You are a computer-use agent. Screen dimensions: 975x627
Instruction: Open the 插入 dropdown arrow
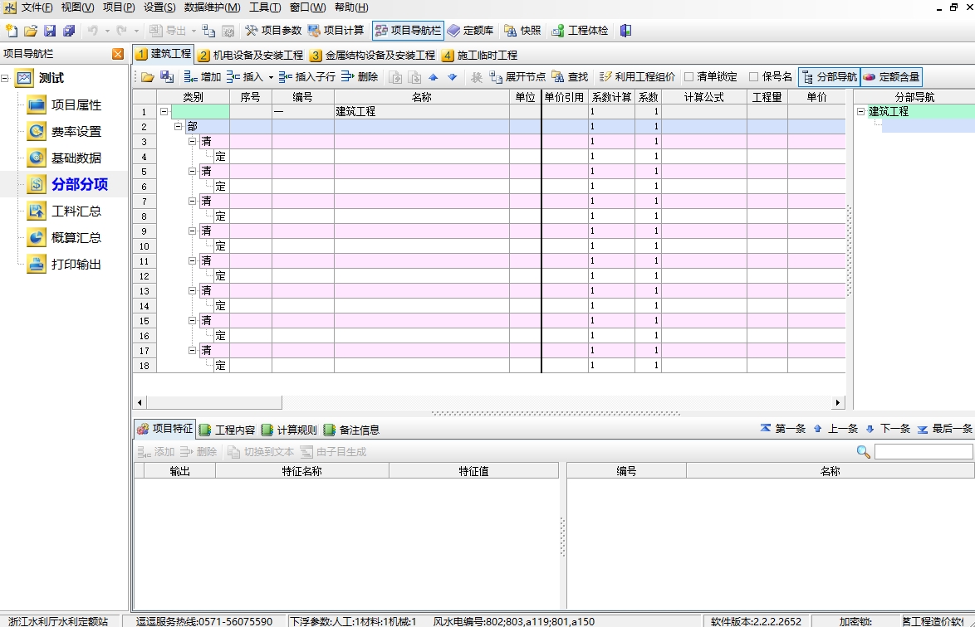[x=271, y=78]
